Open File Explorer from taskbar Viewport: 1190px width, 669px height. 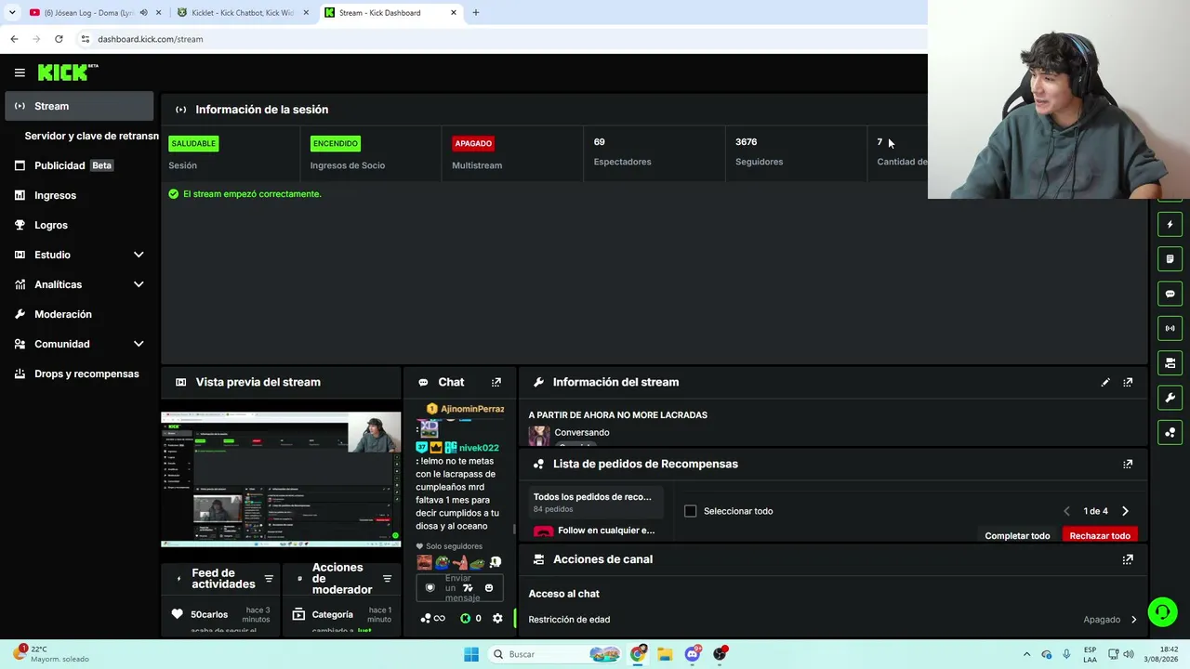665,654
